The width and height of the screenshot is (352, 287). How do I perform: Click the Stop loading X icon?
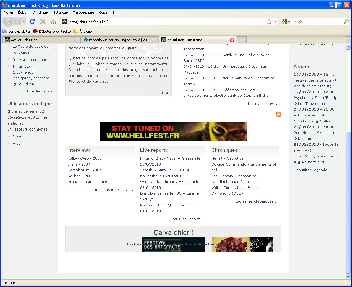click(43, 22)
